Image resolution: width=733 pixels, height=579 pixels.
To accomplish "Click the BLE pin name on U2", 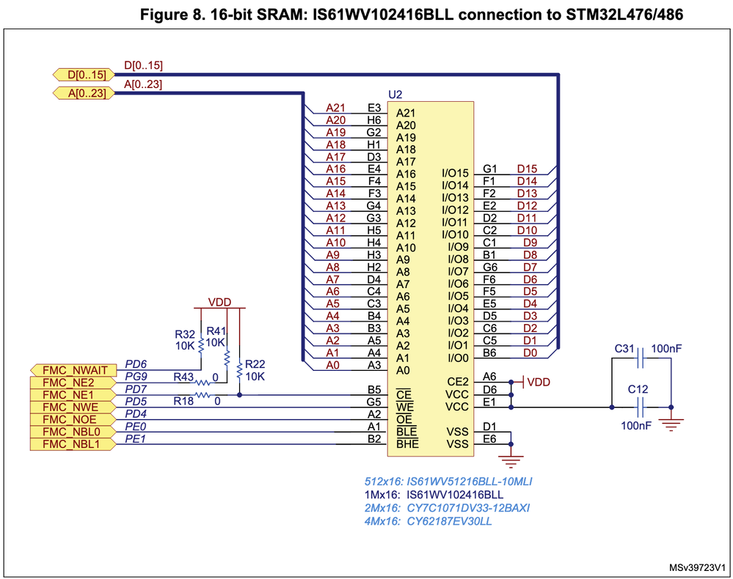I will [406, 431].
